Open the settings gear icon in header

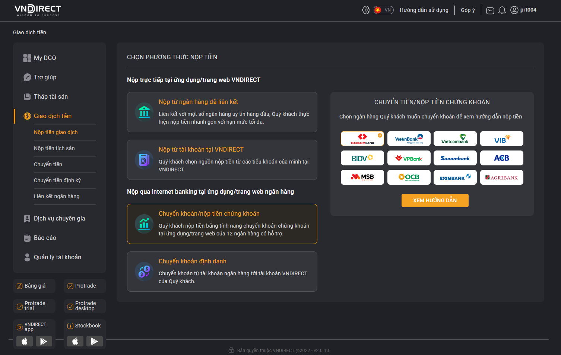(366, 10)
